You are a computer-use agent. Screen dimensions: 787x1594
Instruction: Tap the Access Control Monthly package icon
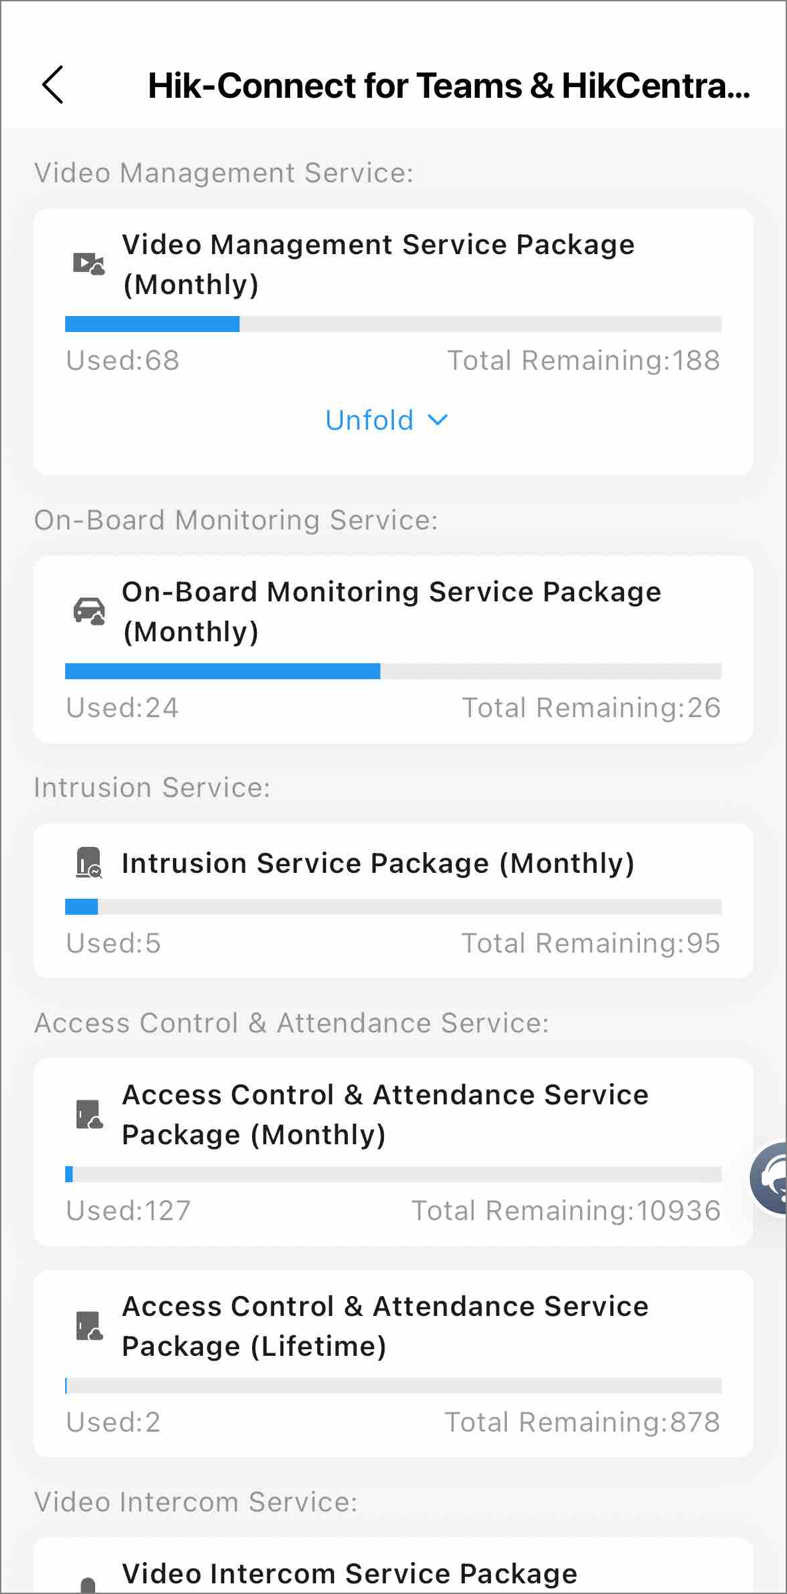(88, 1114)
